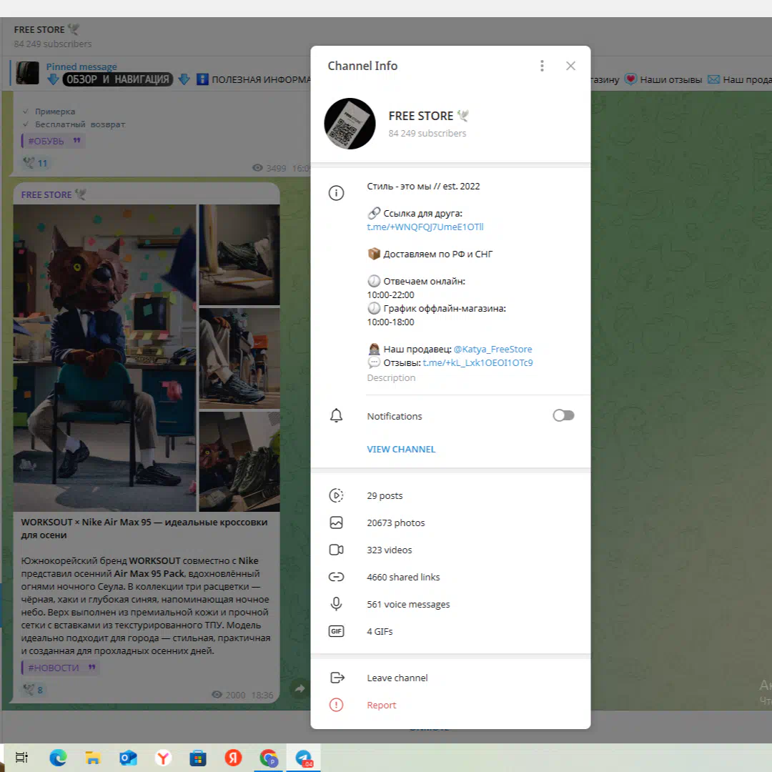Click the VIEW CHANNEL link

point(401,449)
